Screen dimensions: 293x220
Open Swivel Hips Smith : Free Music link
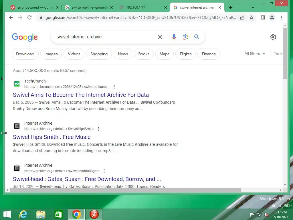[x=52, y=137]
